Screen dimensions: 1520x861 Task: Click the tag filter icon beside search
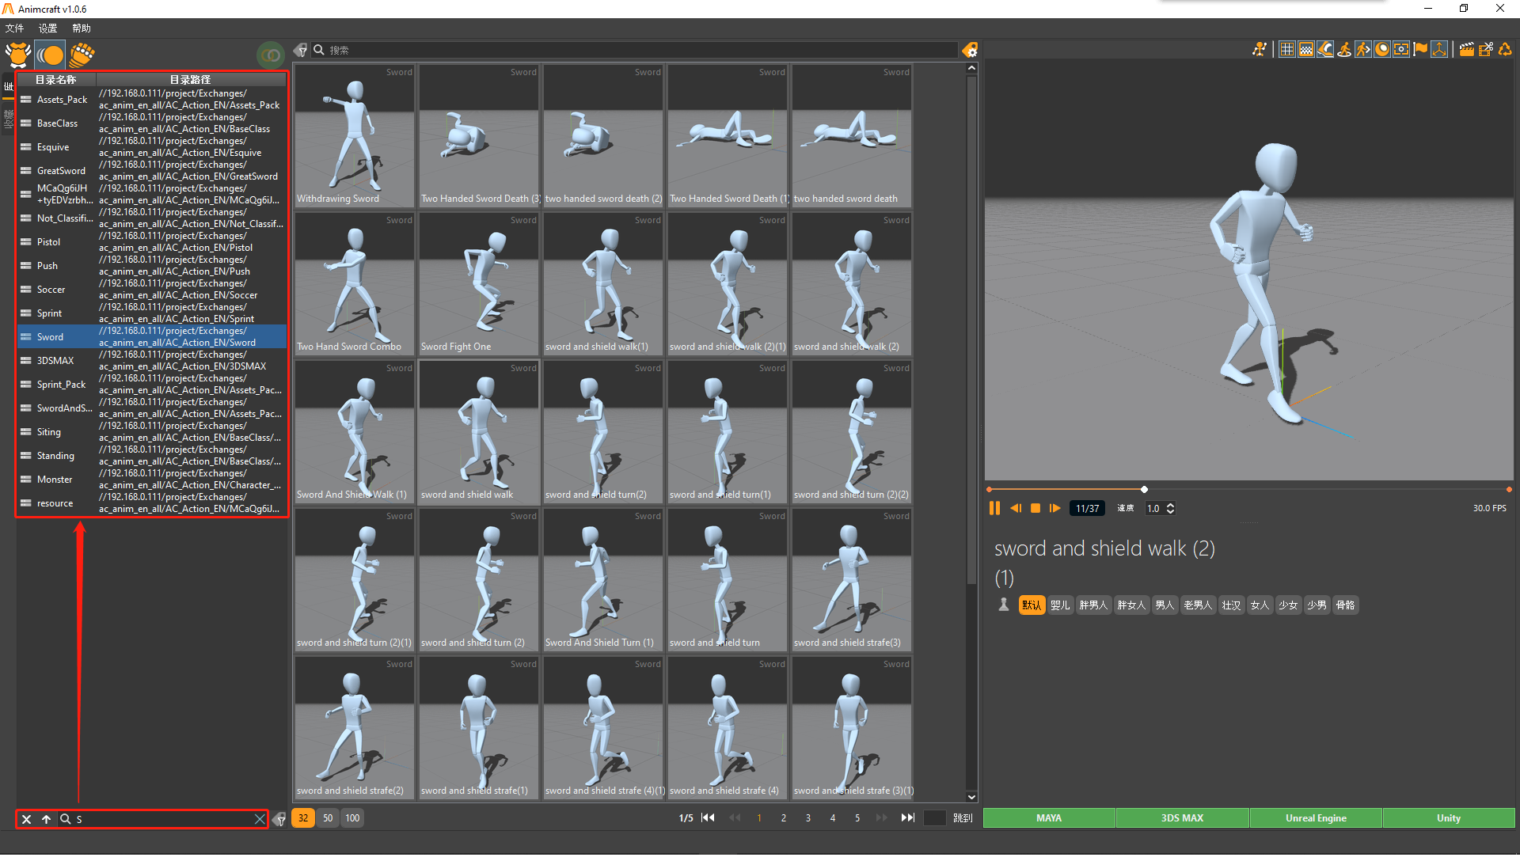301,50
